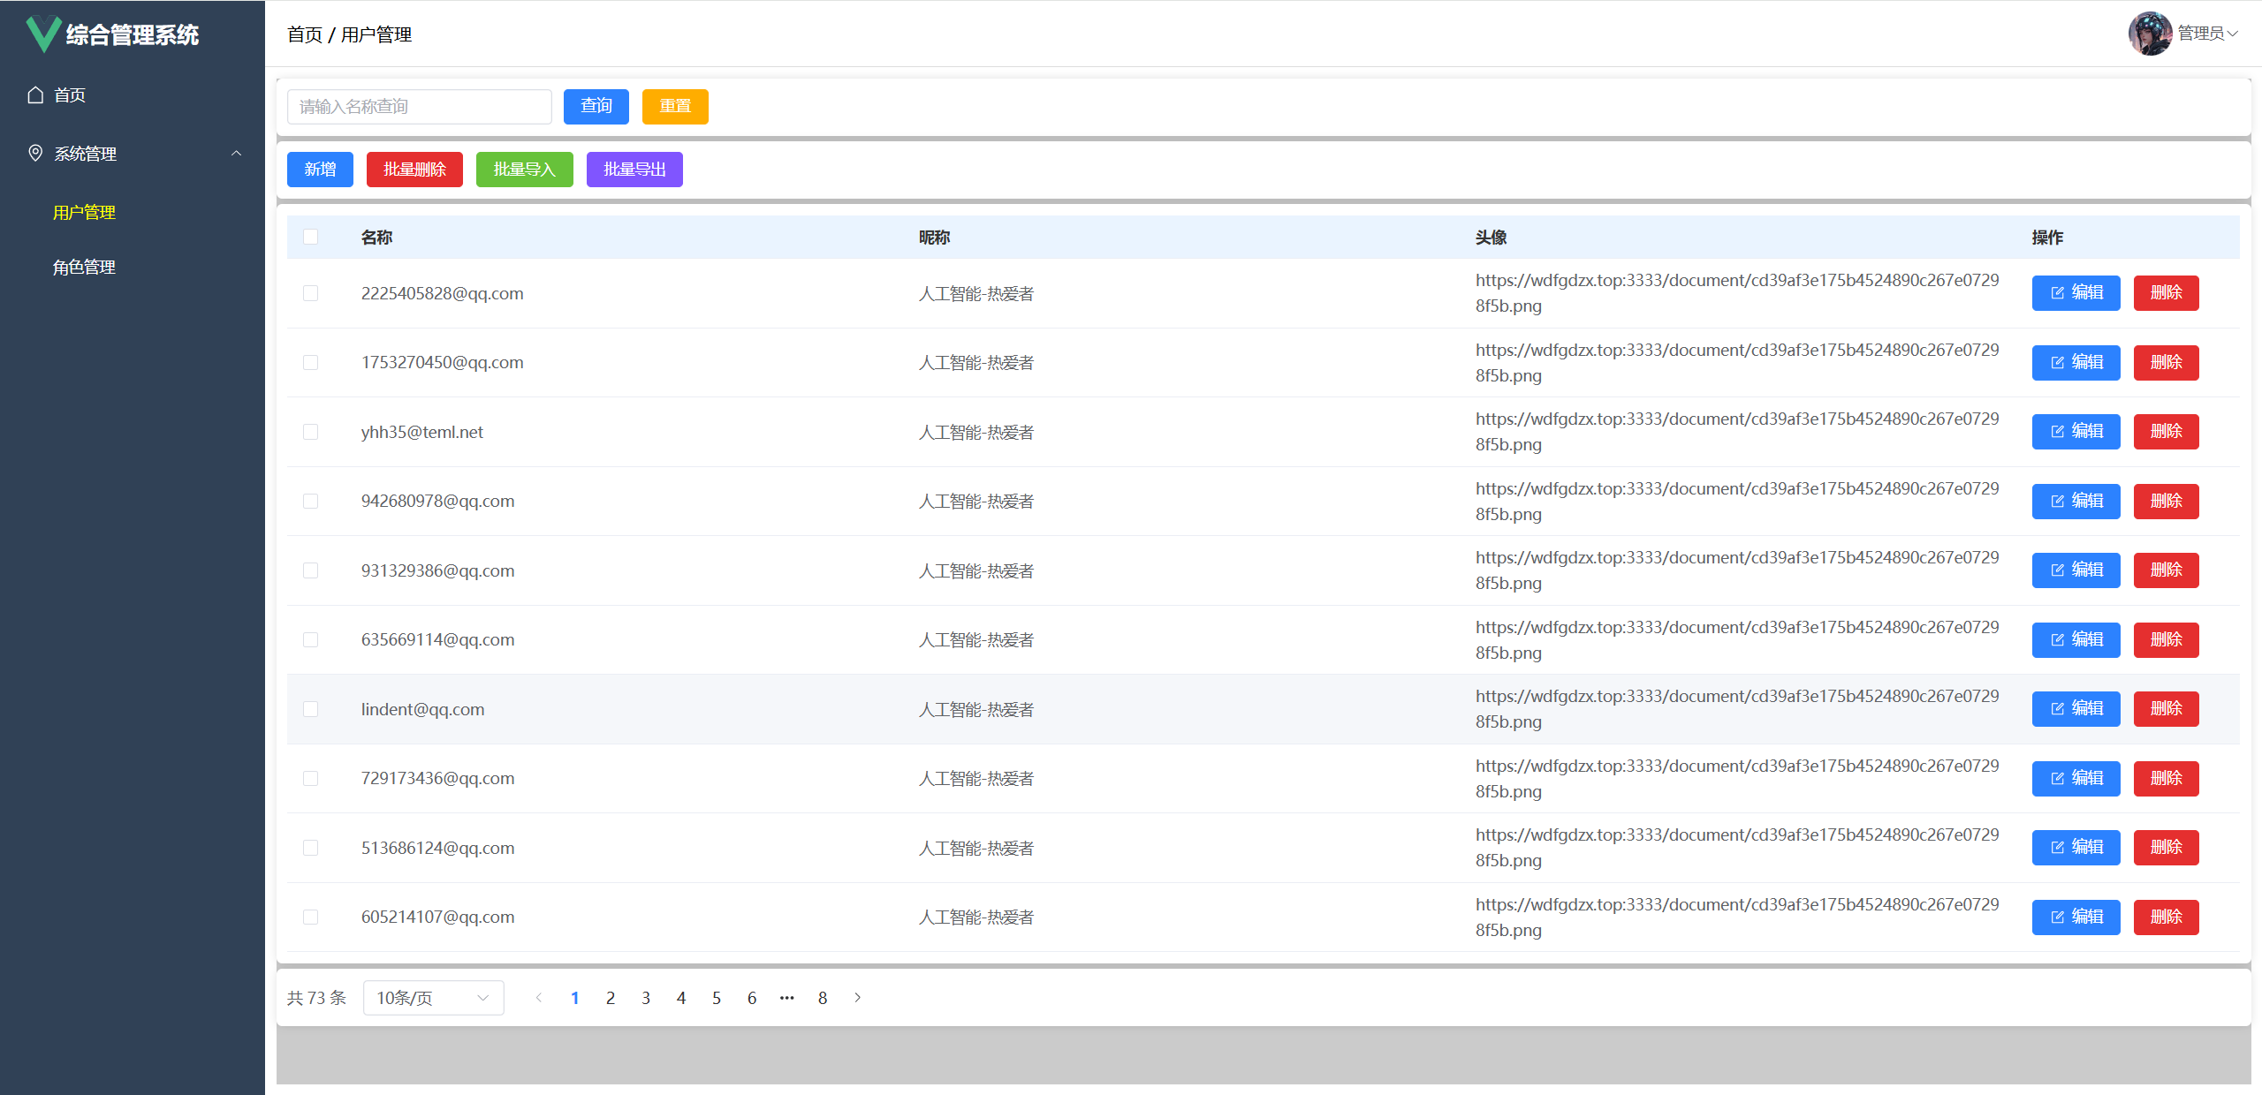Collapse the 系统管理 menu chevron
The image size is (2262, 1095).
click(236, 154)
